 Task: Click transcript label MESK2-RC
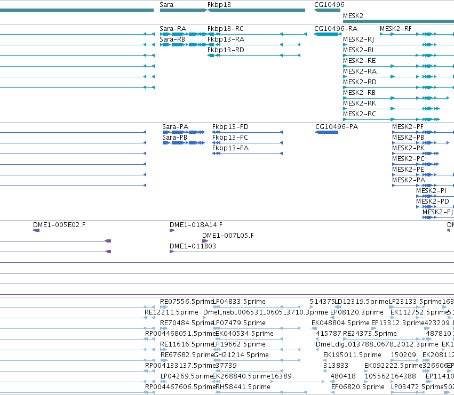pos(360,114)
